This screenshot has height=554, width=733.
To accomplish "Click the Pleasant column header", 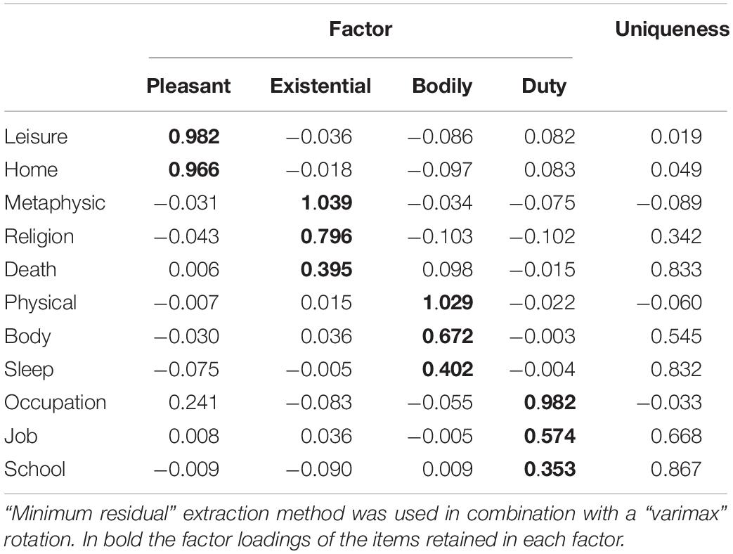I will coord(188,86).
